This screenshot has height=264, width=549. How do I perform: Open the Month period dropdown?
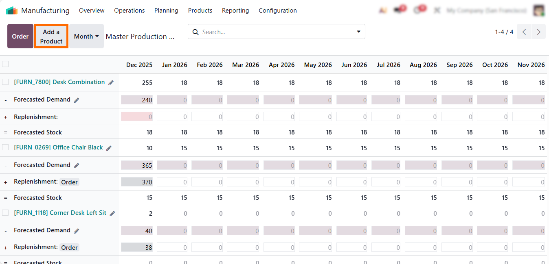pyautogui.click(x=86, y=36)
